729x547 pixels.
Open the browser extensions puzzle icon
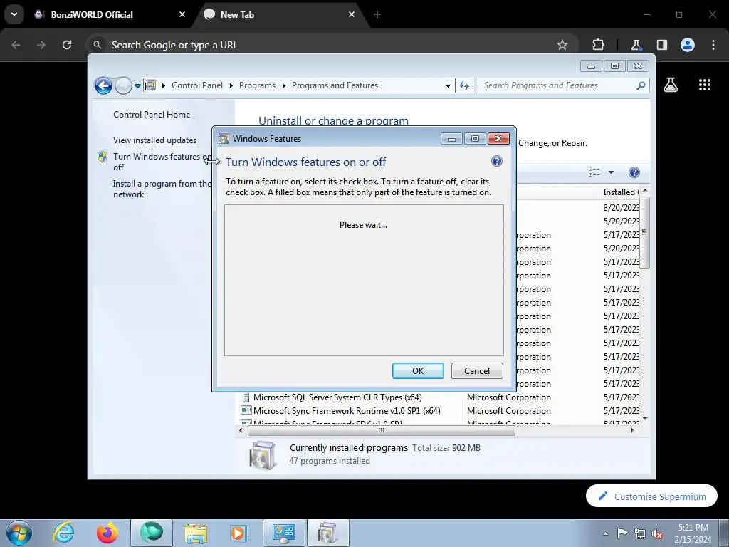[x=598, y=45]
